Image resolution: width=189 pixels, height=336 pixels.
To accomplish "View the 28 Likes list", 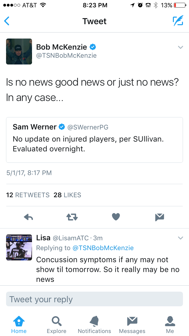I will 67,195.
